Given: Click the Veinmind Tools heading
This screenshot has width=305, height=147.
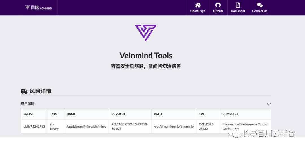Looking at the screenshot, I should 146,56.
